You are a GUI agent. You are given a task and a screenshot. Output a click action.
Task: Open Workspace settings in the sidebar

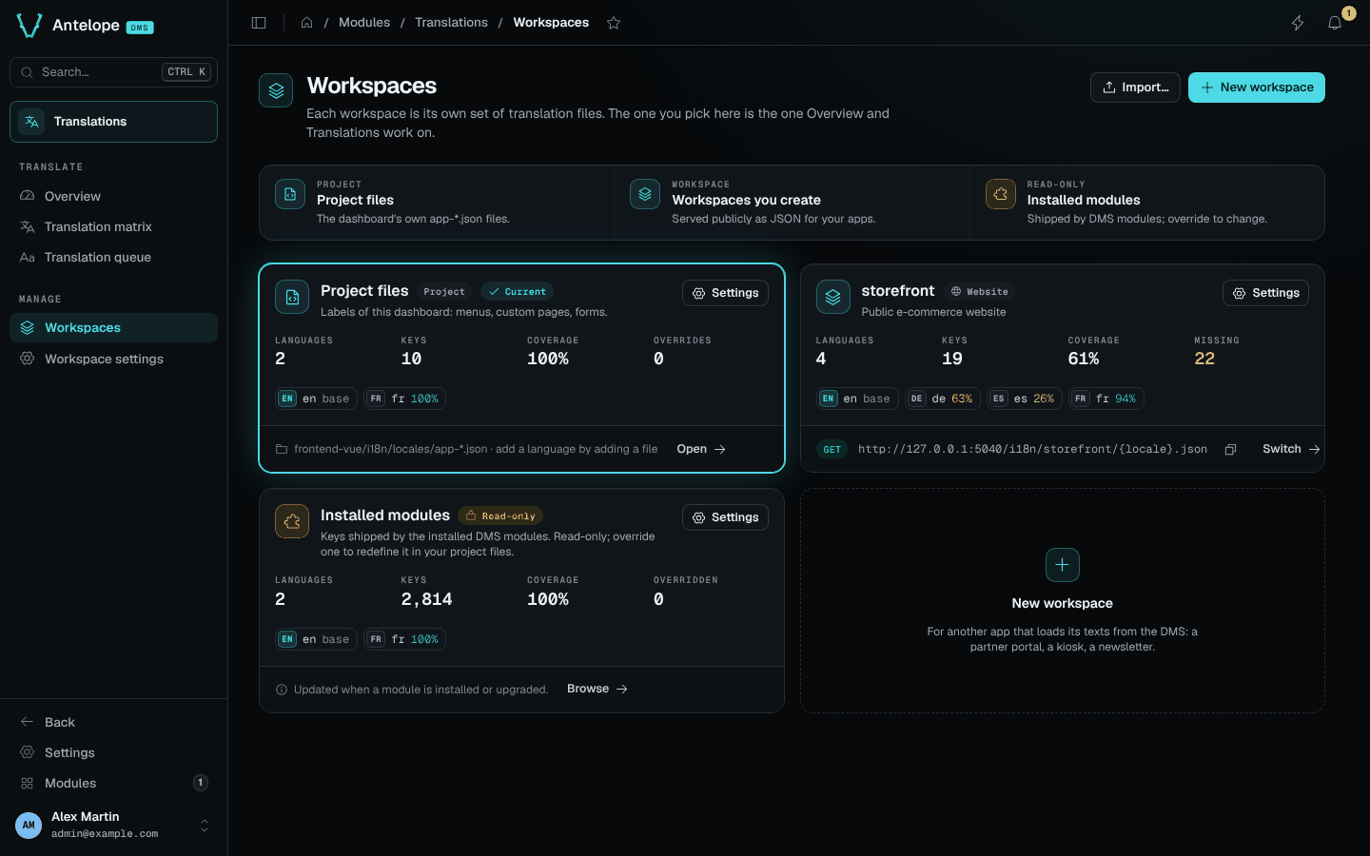coord(113,359)
